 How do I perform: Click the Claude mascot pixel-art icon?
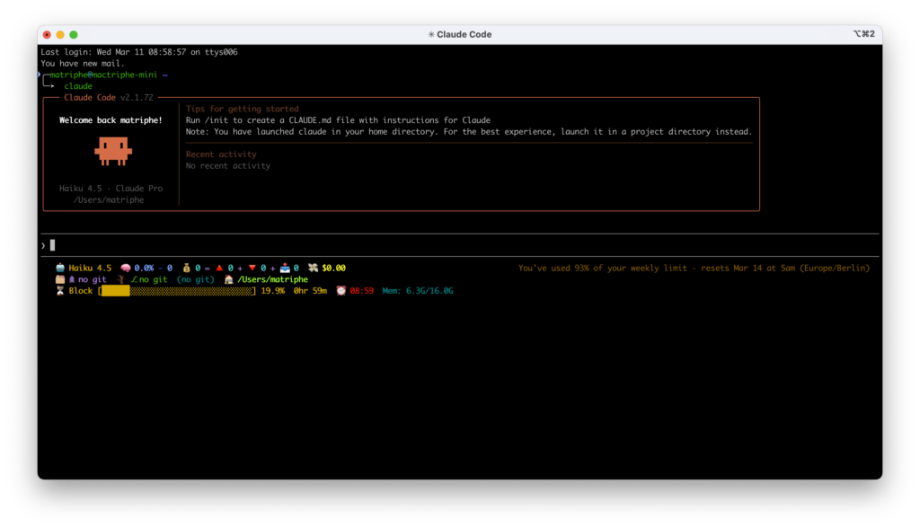(112, 152)
